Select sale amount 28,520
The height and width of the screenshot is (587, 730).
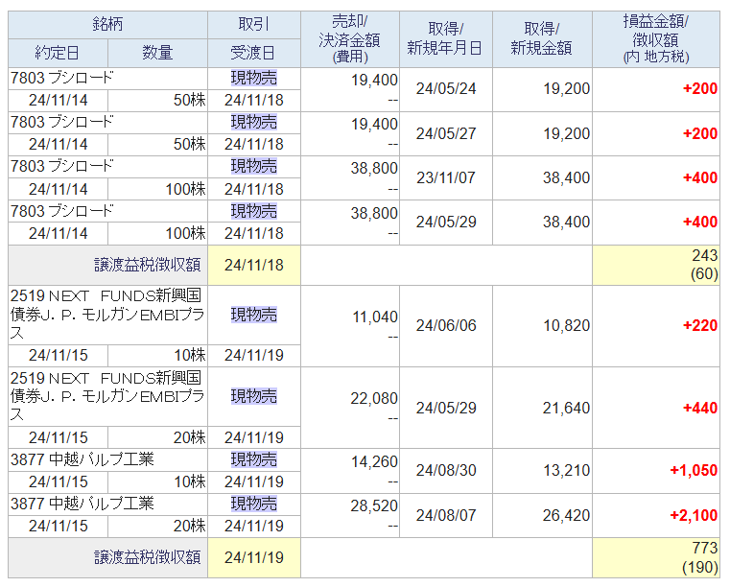coord(374,506)
